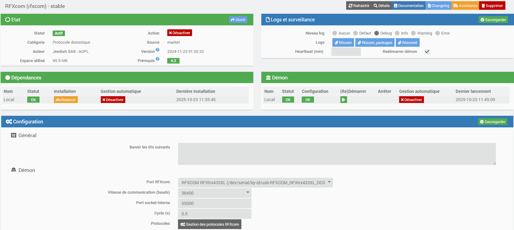Click Ouvrir in the Etat panel

238,20
